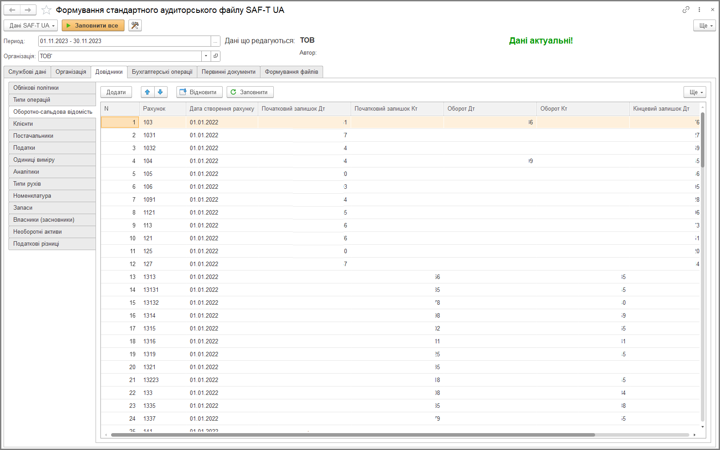Go back with the left arrow button

coord(12,10)
